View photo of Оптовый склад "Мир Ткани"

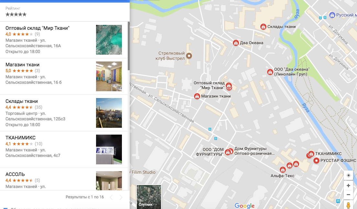[109, 39]
